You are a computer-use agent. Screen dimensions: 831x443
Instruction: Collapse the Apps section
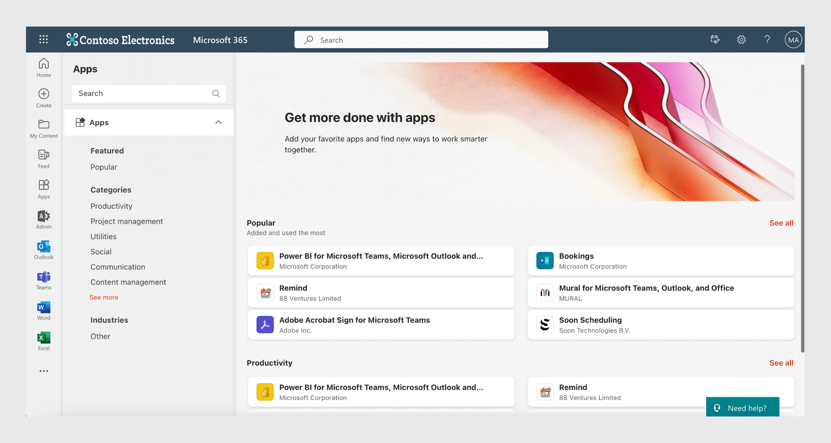click(x=218, y=122)
